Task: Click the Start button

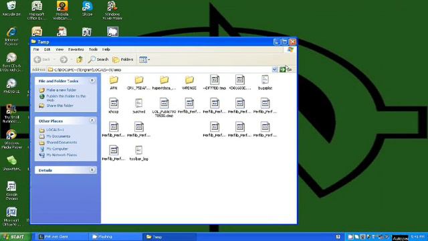Action: [x=15, y=236]
